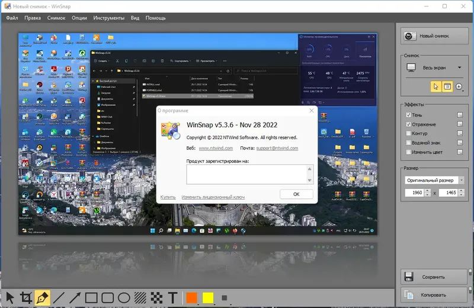Click the height field showing 1465
Screen dimensions: 474x308
pos(449,192)
